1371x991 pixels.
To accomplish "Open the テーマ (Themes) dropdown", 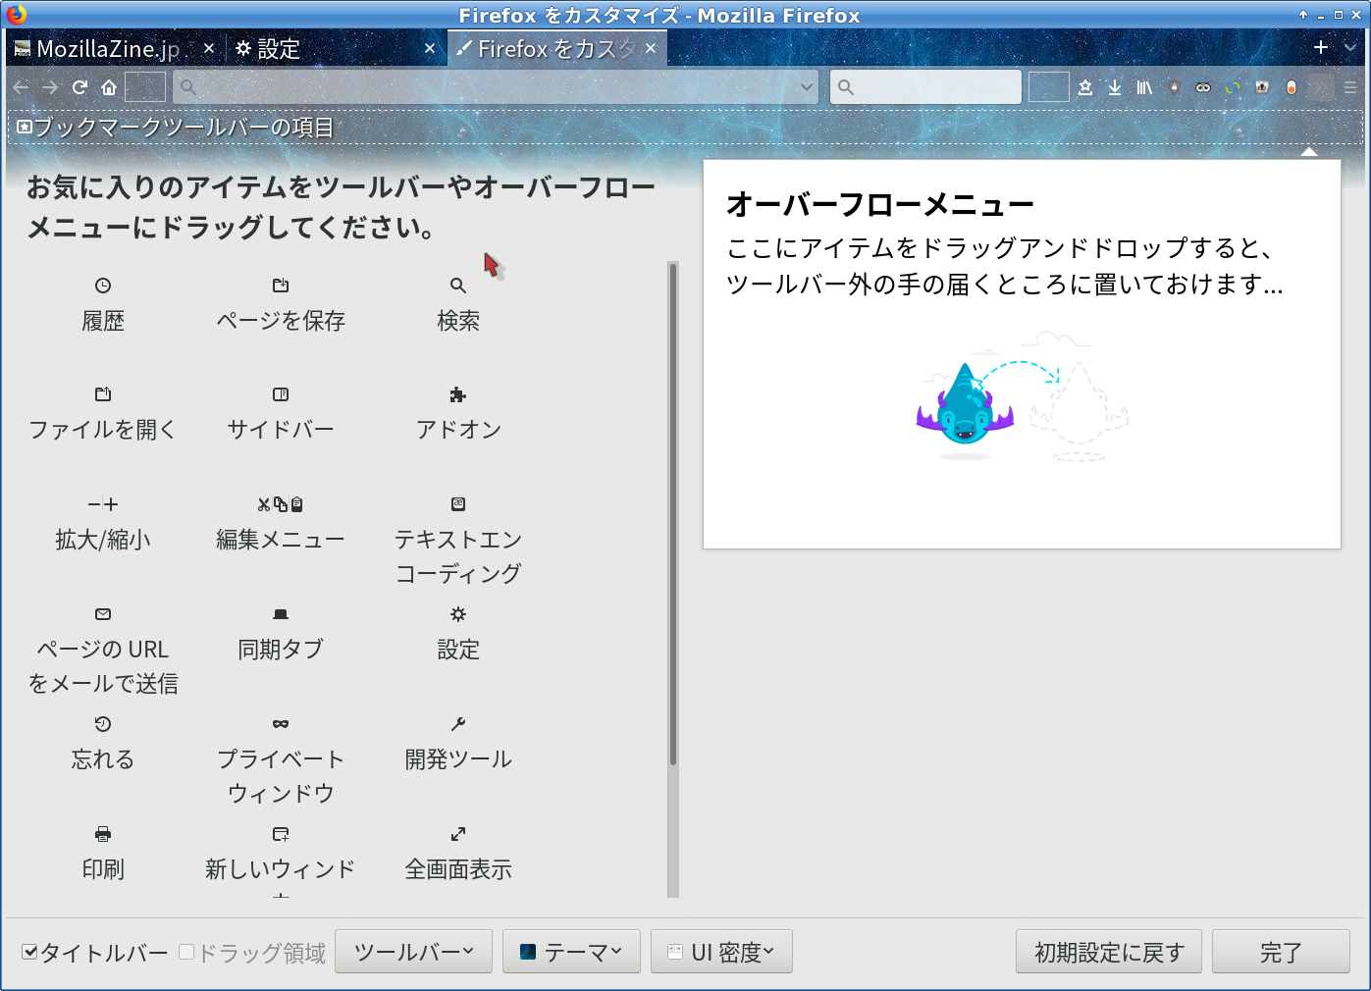I will coord(571,952).
